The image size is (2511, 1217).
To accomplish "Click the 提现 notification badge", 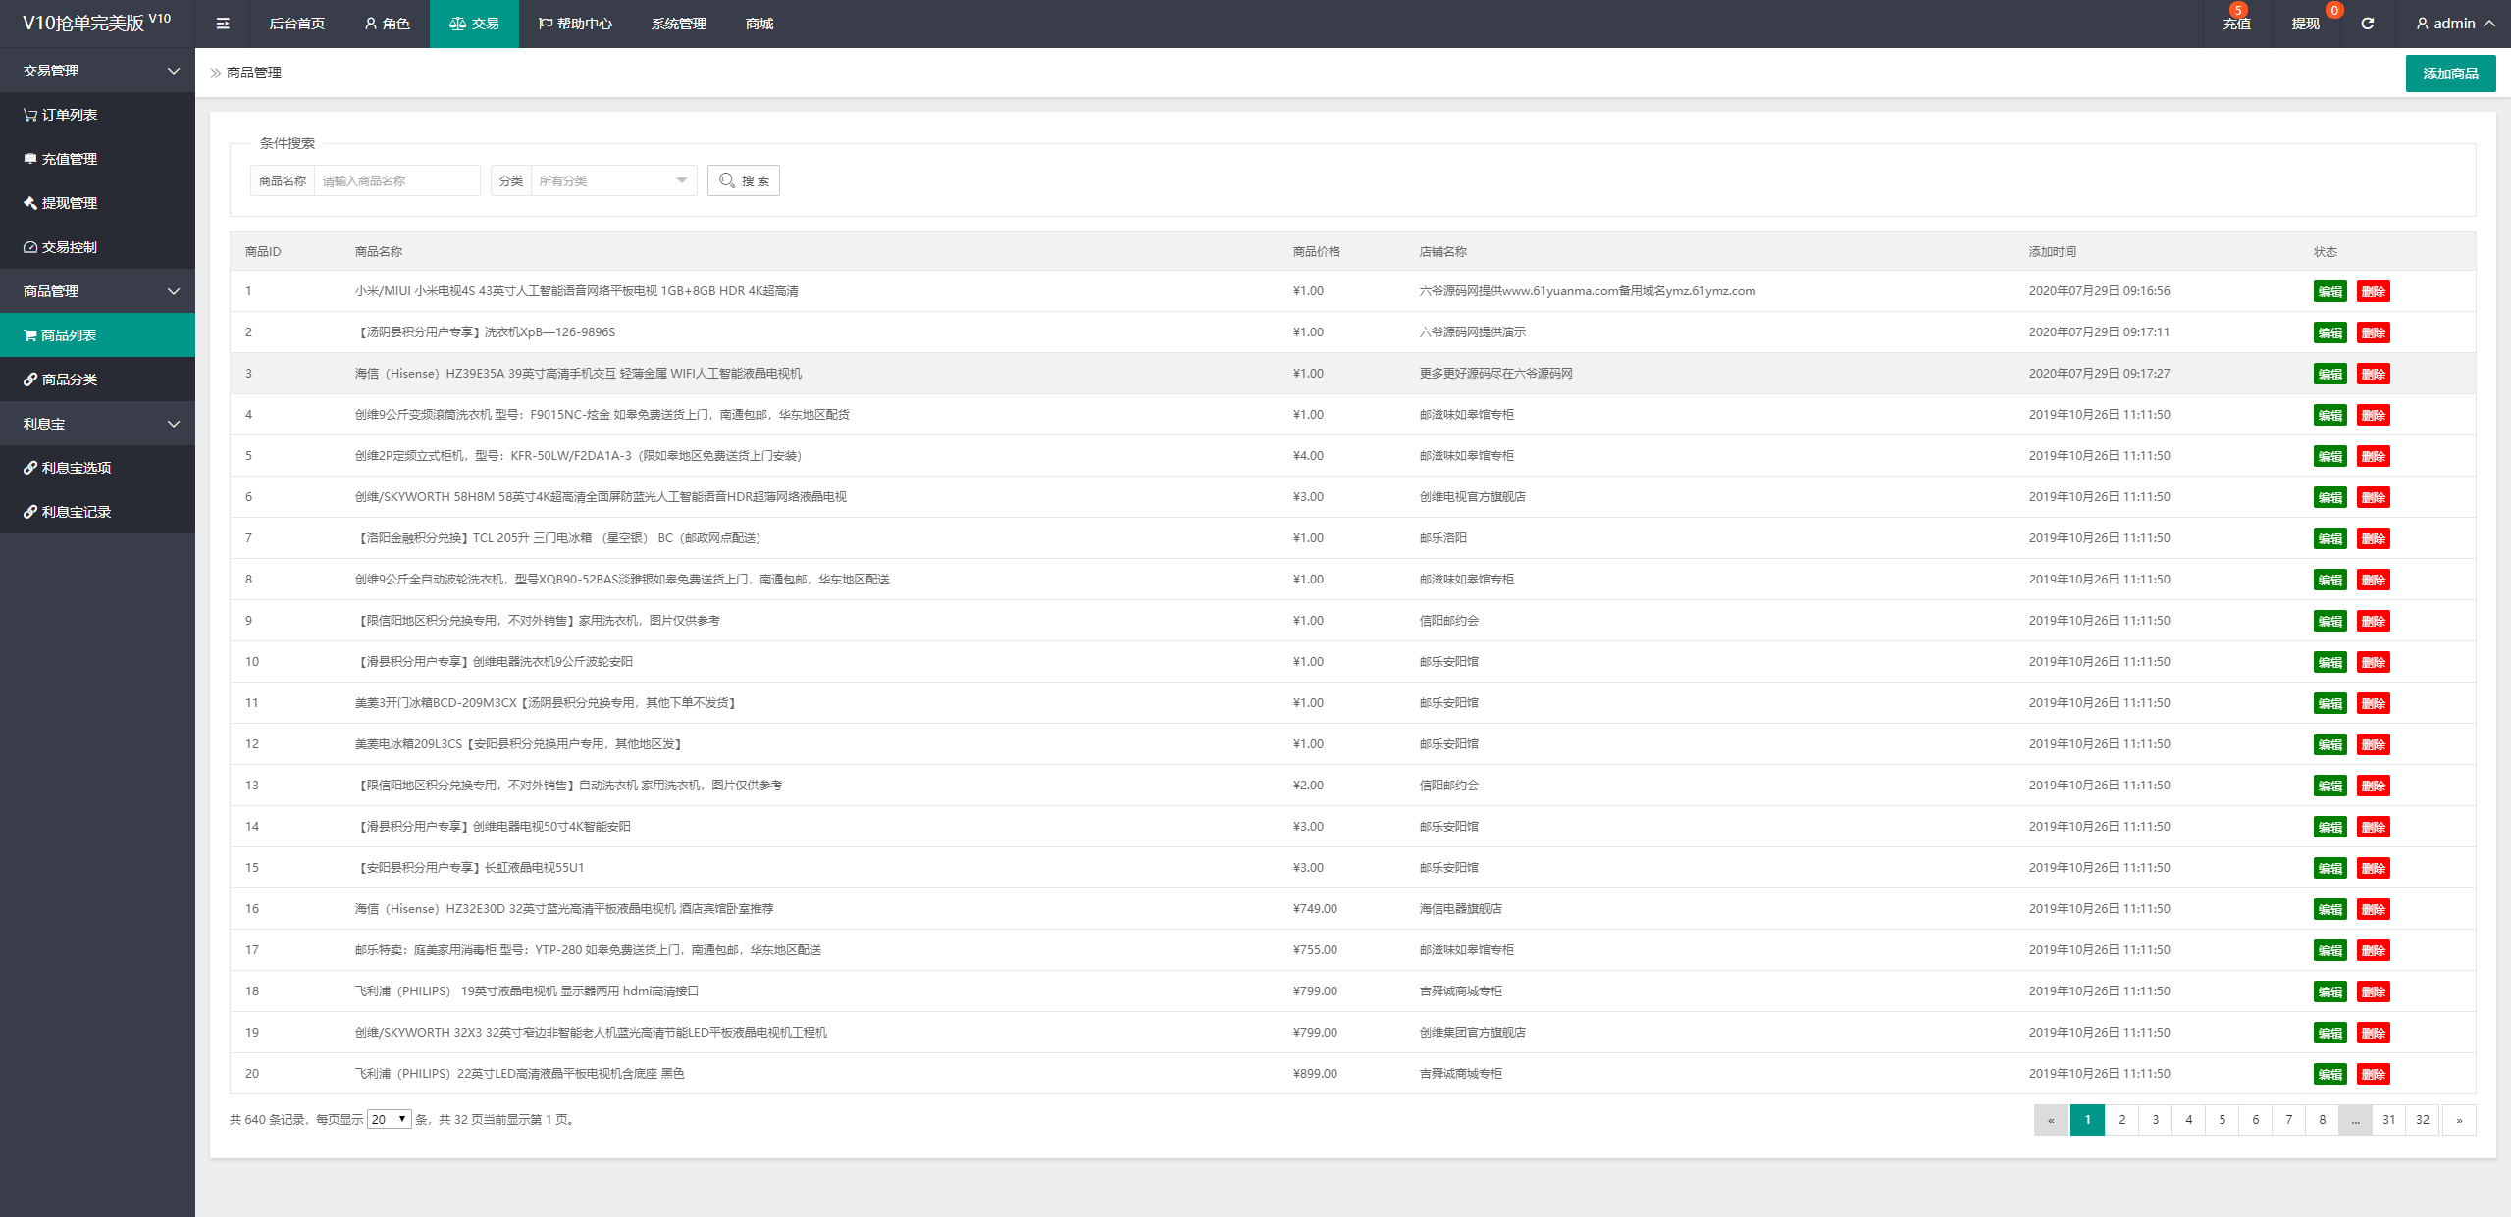I will coord(2333,11).
